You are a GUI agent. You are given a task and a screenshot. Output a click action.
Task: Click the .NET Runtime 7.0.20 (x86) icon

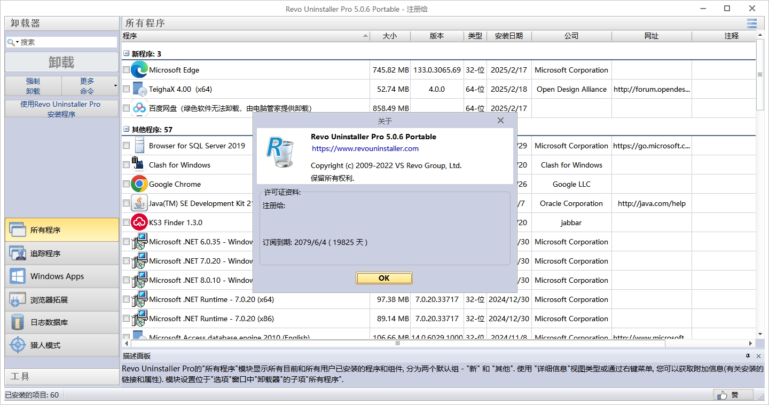(139, 319)
